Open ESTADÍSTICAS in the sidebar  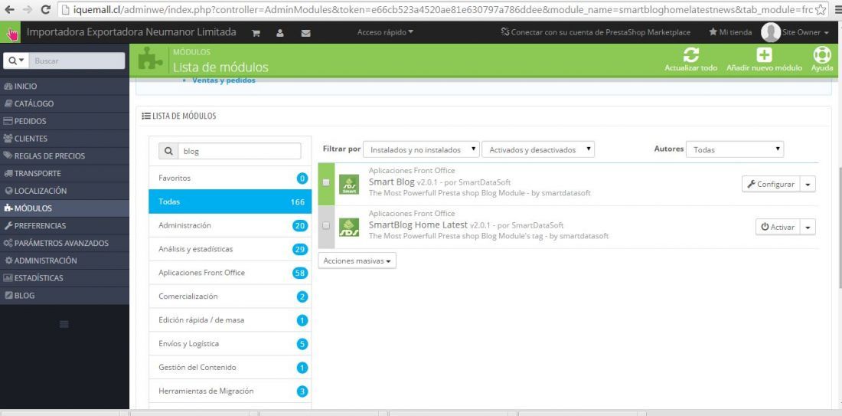point(64,278)
